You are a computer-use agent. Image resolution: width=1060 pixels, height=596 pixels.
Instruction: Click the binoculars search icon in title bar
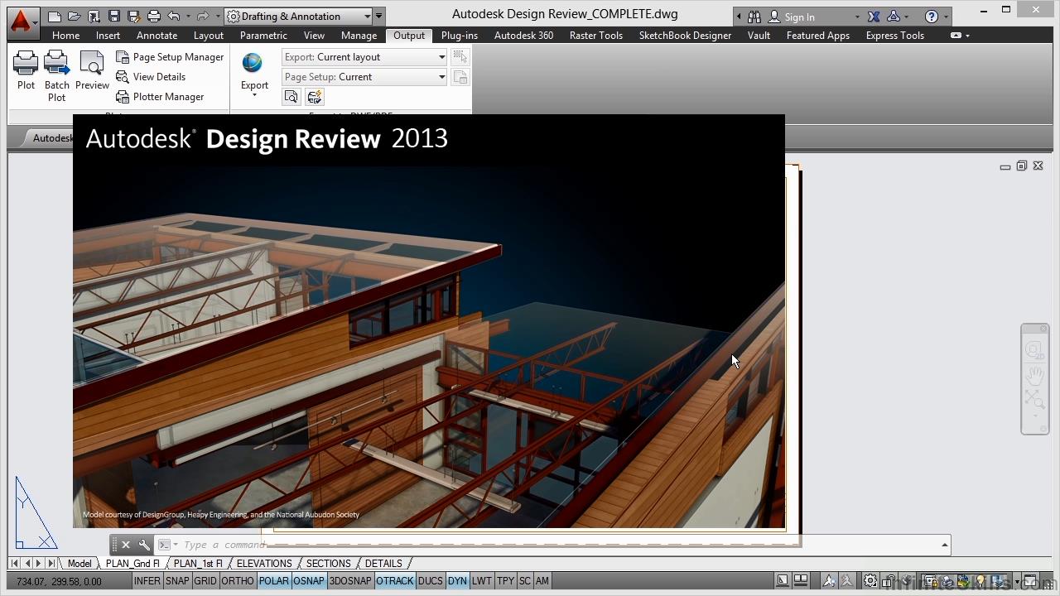point(754,17)
